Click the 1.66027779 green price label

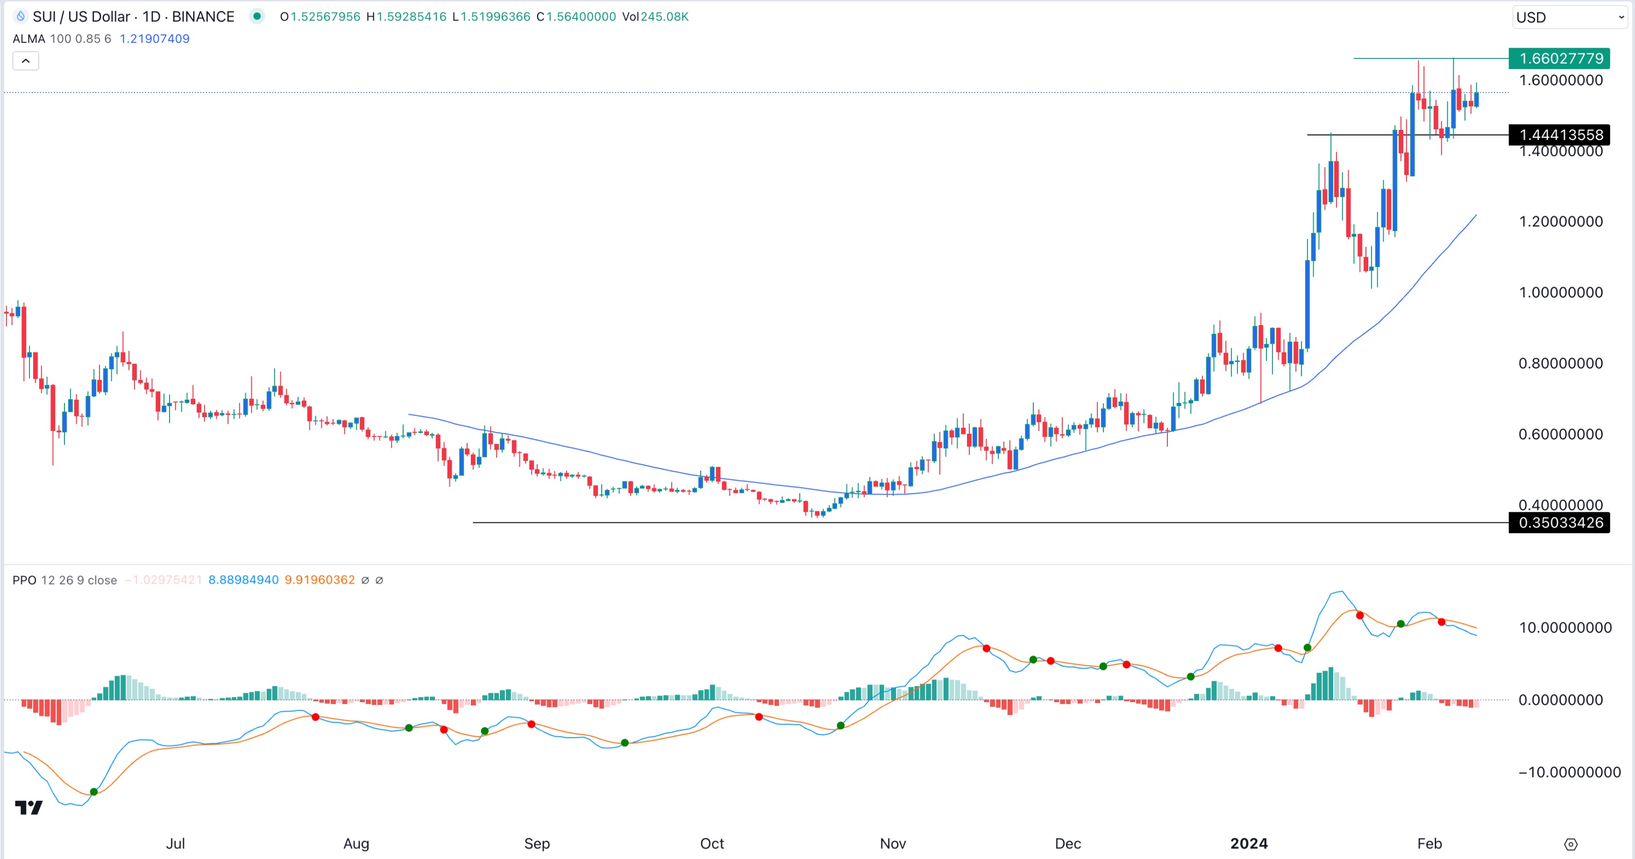1559,58
